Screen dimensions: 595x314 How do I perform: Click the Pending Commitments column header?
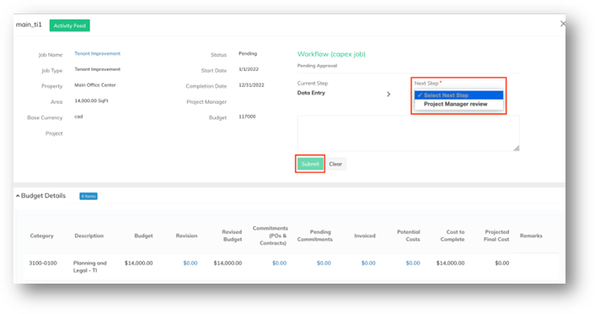[315, 235]
